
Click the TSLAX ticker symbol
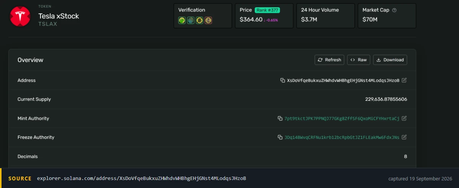point(47,24)
